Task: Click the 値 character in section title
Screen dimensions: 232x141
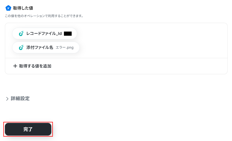Action: [31, 8]
